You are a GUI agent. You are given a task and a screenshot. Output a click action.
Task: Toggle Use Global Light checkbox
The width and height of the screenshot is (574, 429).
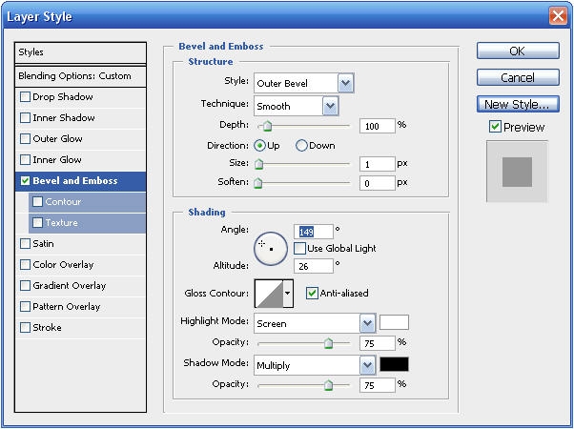point(299,249)
